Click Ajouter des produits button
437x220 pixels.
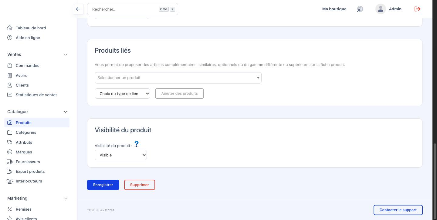pos(179,94)
